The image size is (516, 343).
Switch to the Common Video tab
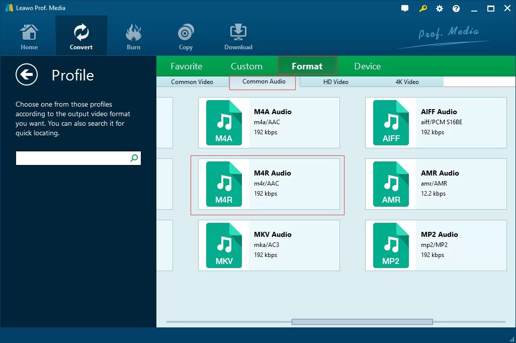(x=193, y=81)
